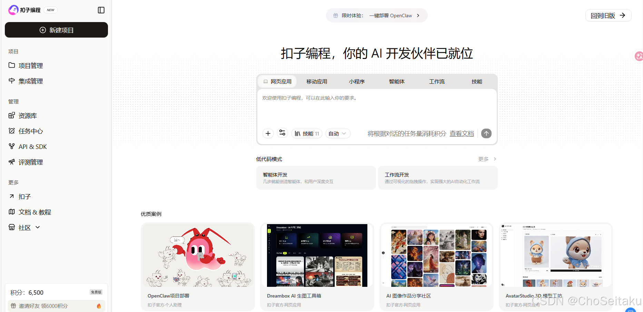Click the signpost icon beside 集成管理
The width and height of the screenshot is (643, 312).
click(12, 81)
